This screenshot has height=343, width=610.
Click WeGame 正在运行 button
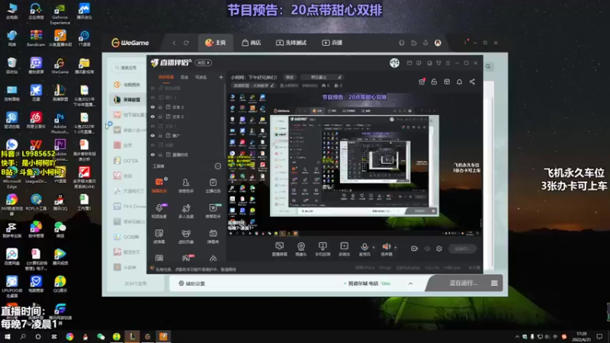[x=464, y=284]
